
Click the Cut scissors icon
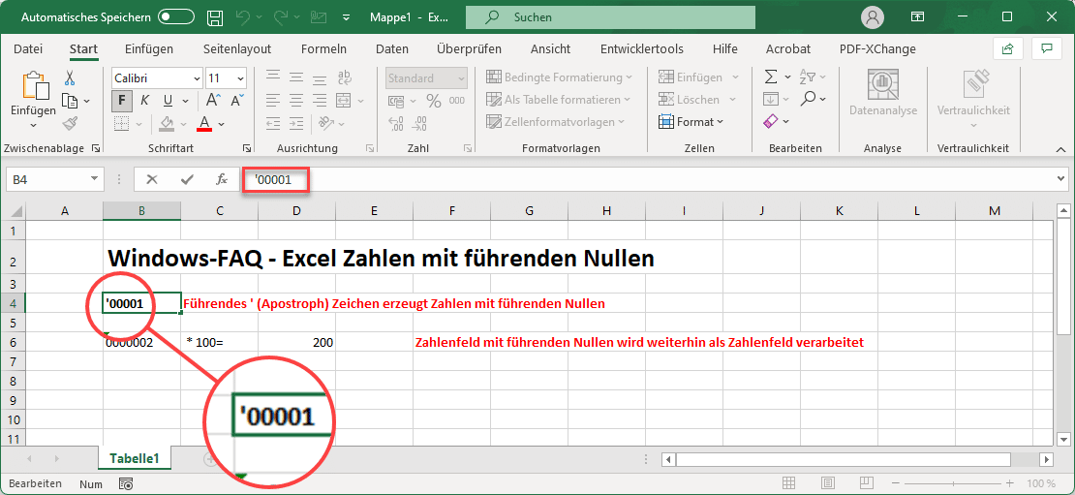coord(70,78)
